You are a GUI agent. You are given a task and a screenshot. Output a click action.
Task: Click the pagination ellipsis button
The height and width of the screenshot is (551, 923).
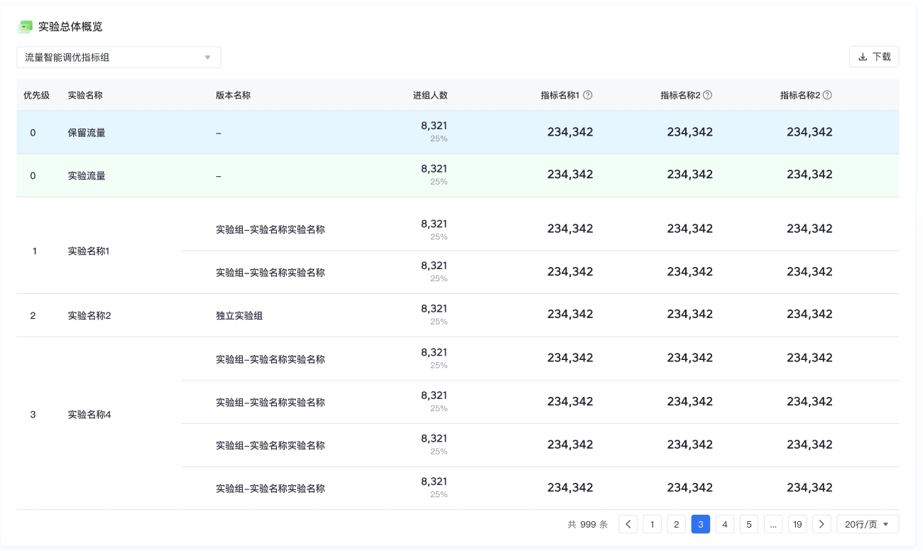tap(773, 524)
